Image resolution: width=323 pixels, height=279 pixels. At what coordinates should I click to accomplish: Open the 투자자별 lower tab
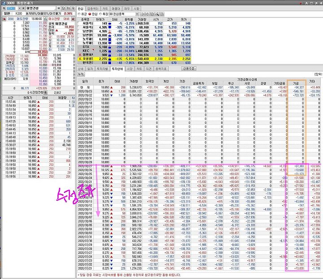102,69
